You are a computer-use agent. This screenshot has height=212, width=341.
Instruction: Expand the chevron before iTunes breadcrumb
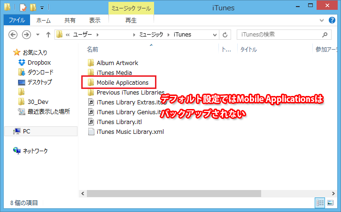(169, 35)
